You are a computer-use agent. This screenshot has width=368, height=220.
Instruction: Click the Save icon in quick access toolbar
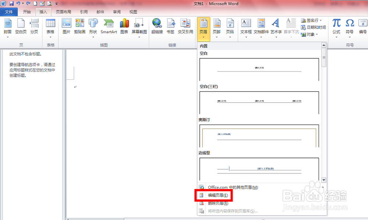pos(11,4)
